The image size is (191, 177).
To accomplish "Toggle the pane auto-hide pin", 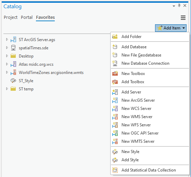I will [x=179, y=5].
